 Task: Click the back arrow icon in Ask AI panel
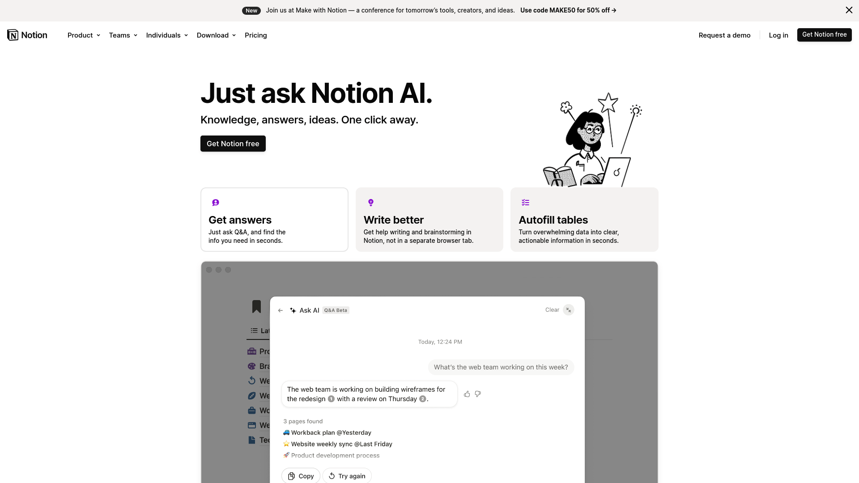[x=281, y=310]
